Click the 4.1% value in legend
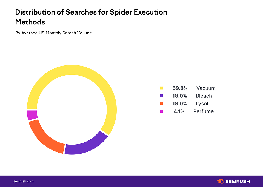 tap(179, 111)
